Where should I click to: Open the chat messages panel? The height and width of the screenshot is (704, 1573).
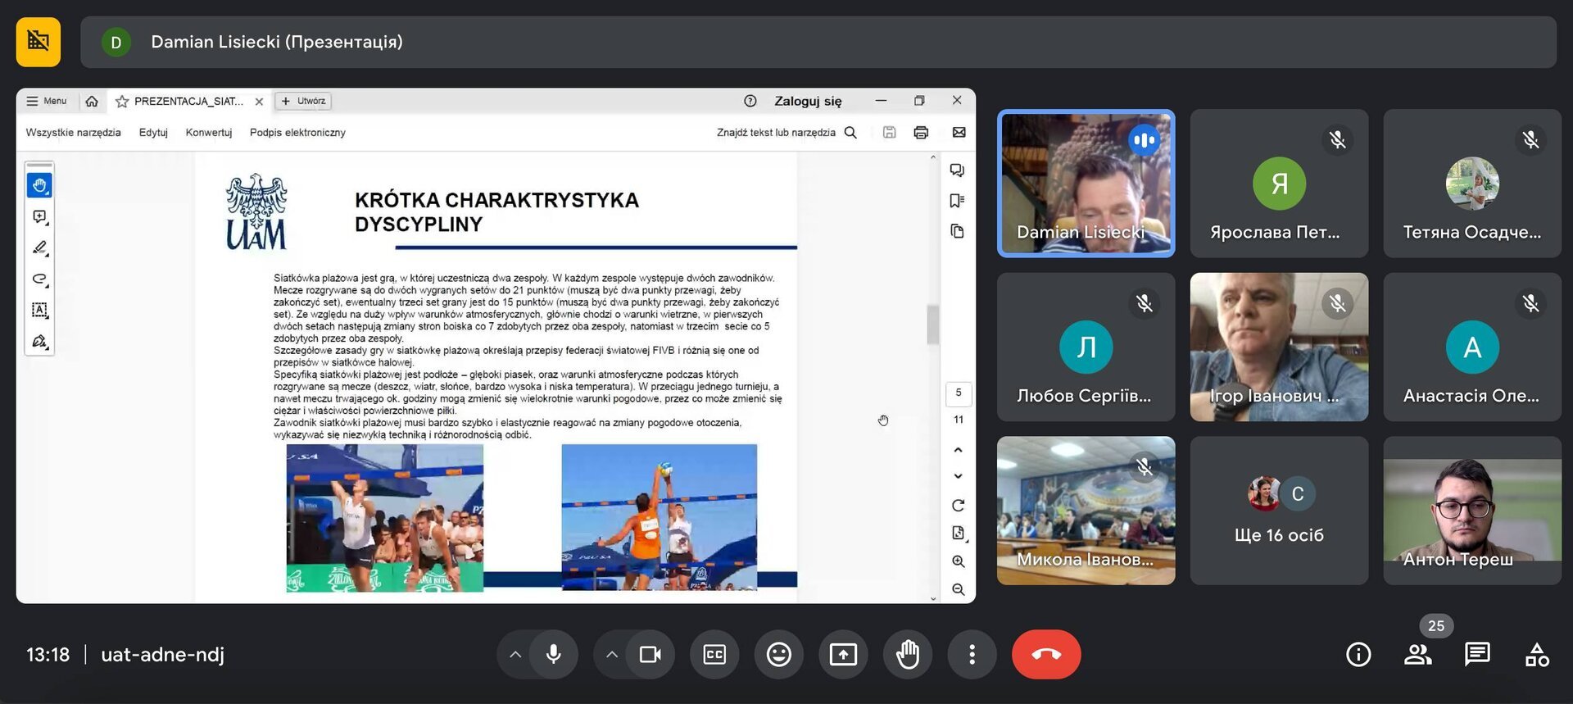tap(1477, 654)
